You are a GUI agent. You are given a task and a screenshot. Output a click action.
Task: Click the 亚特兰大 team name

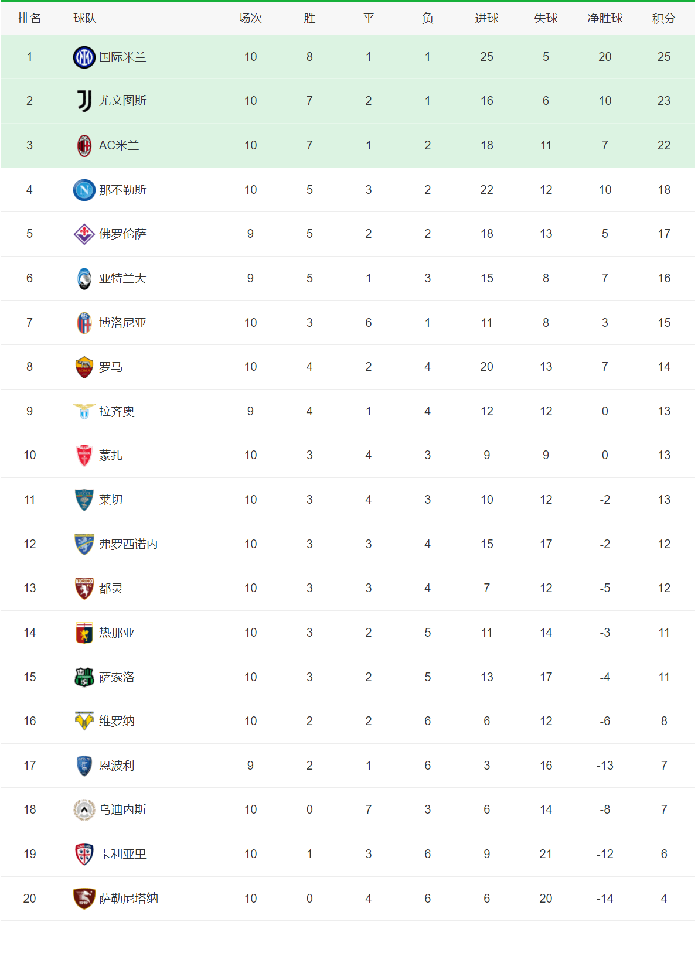pos(122,278)
